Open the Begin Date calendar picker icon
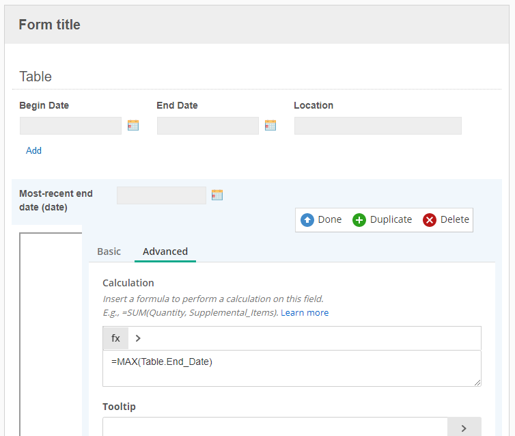 pyautogui.click(x=133, y=125)
